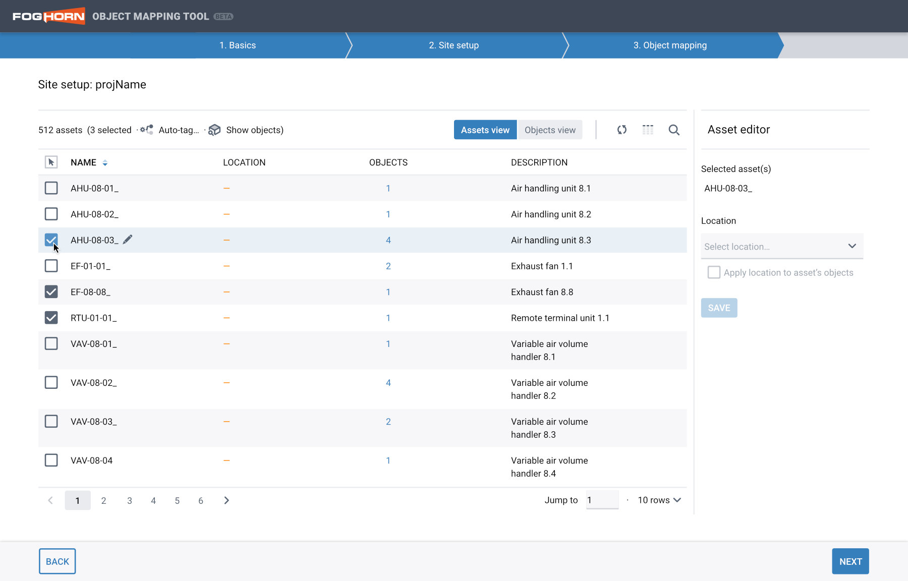Go to page 6
The image size is (908, 581).
tap(201, 500)
